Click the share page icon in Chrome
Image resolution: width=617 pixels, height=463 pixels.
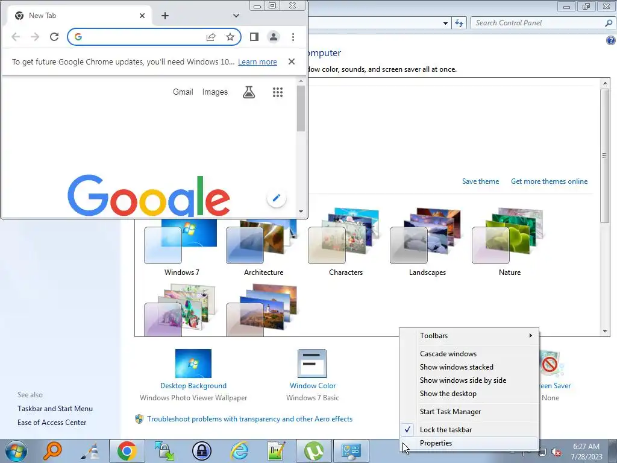(211, 37)
